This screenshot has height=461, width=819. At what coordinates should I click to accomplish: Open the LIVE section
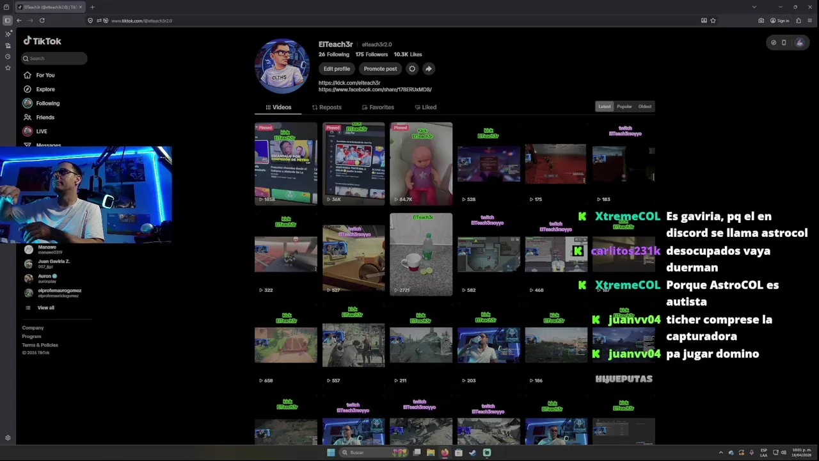(35, 131)
